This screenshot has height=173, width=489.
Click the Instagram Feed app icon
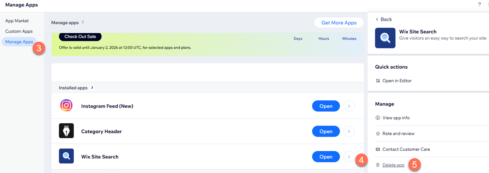[66, 105]
